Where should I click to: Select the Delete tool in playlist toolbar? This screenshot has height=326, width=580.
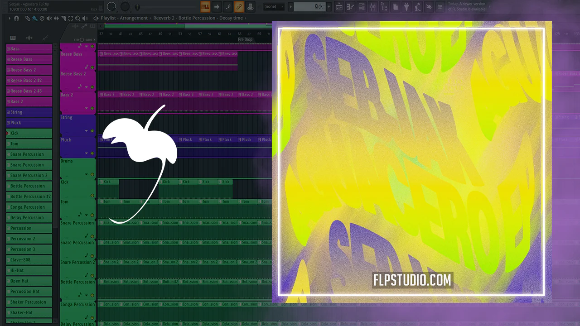coord(42,18)
